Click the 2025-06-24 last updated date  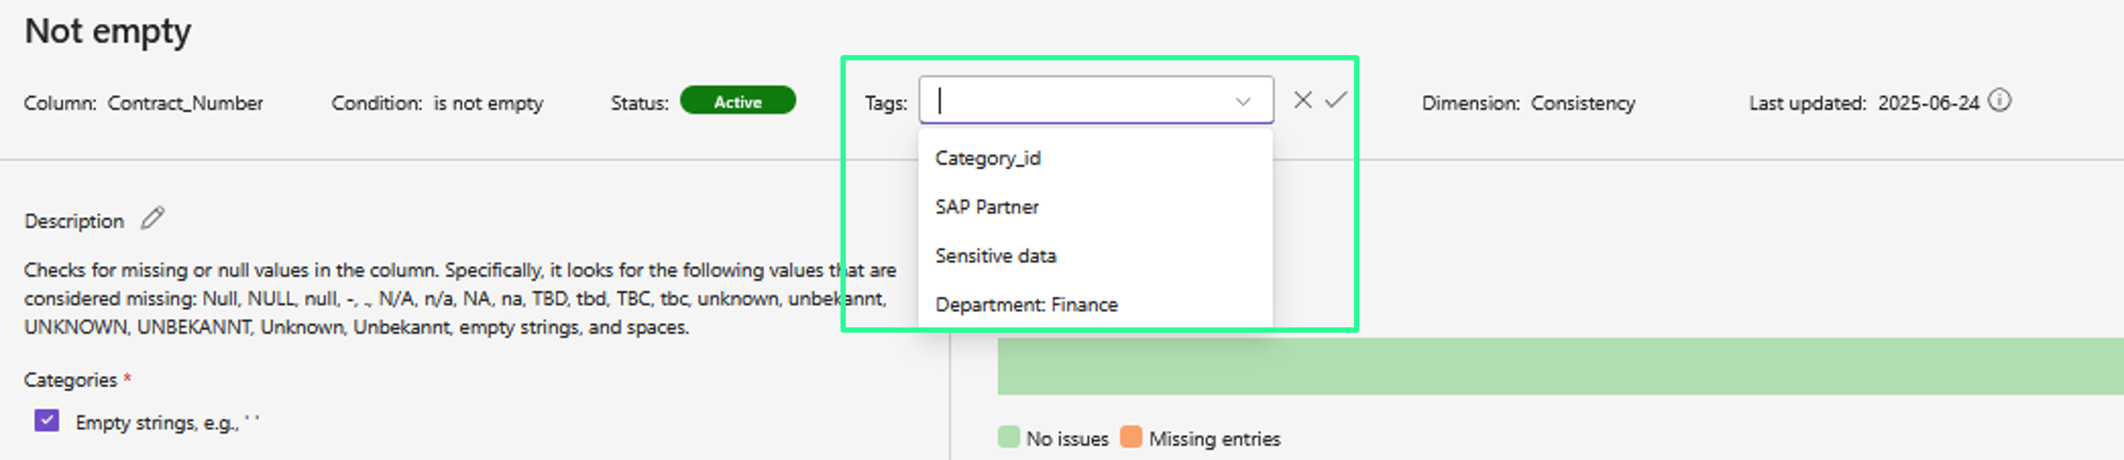point(1928,103)
